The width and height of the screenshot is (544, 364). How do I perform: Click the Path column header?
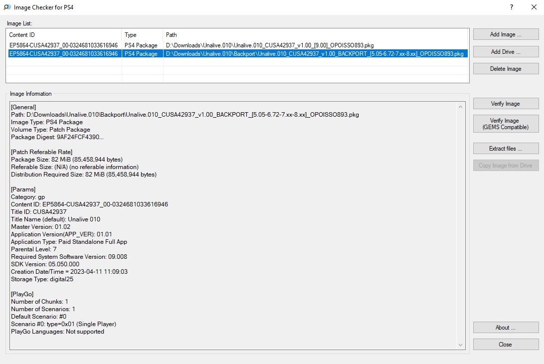(x=315, y=35)
